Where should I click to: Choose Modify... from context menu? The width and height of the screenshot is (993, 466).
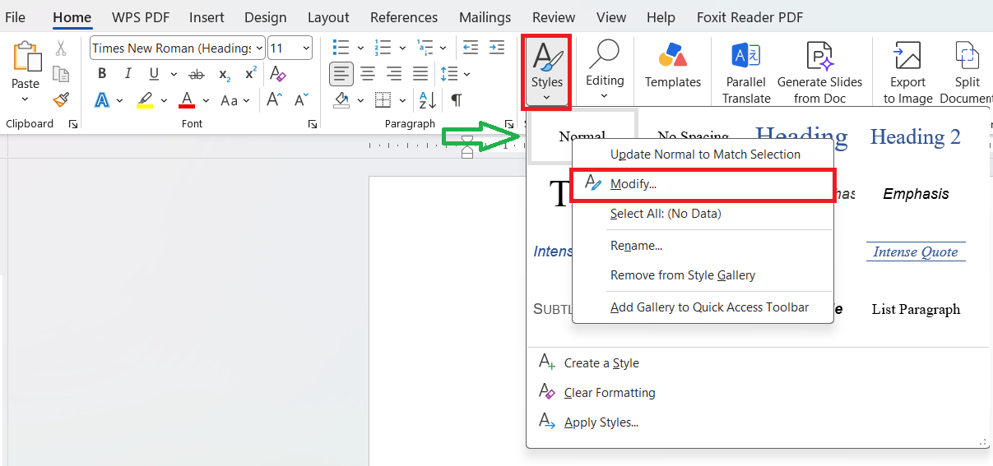(x=703, y=184)
